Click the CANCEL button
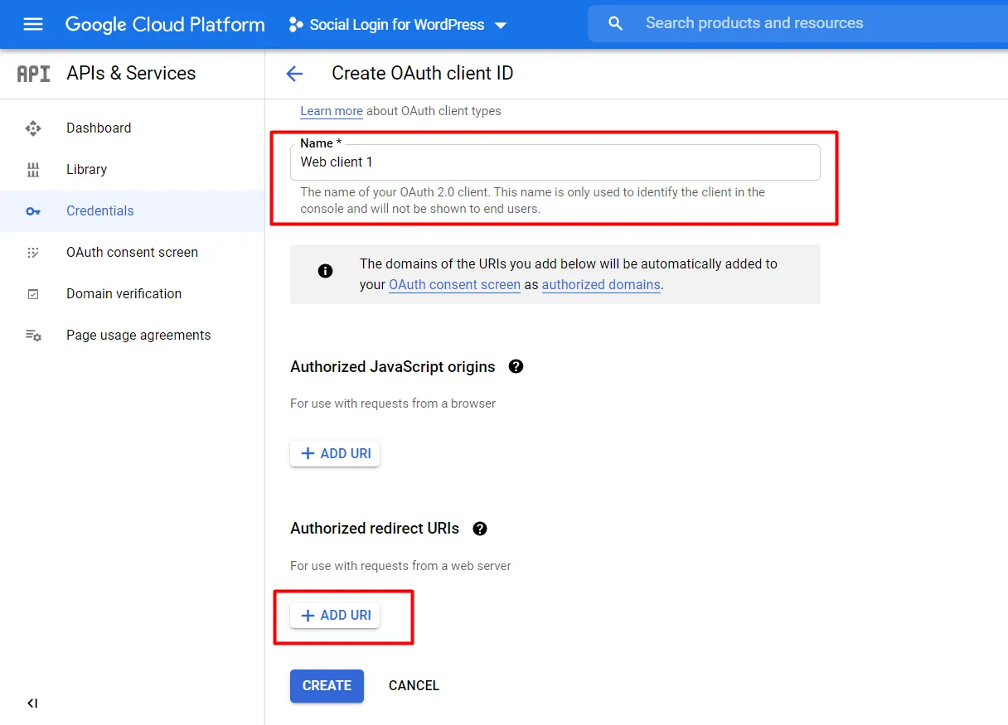 tap(414, 685)
